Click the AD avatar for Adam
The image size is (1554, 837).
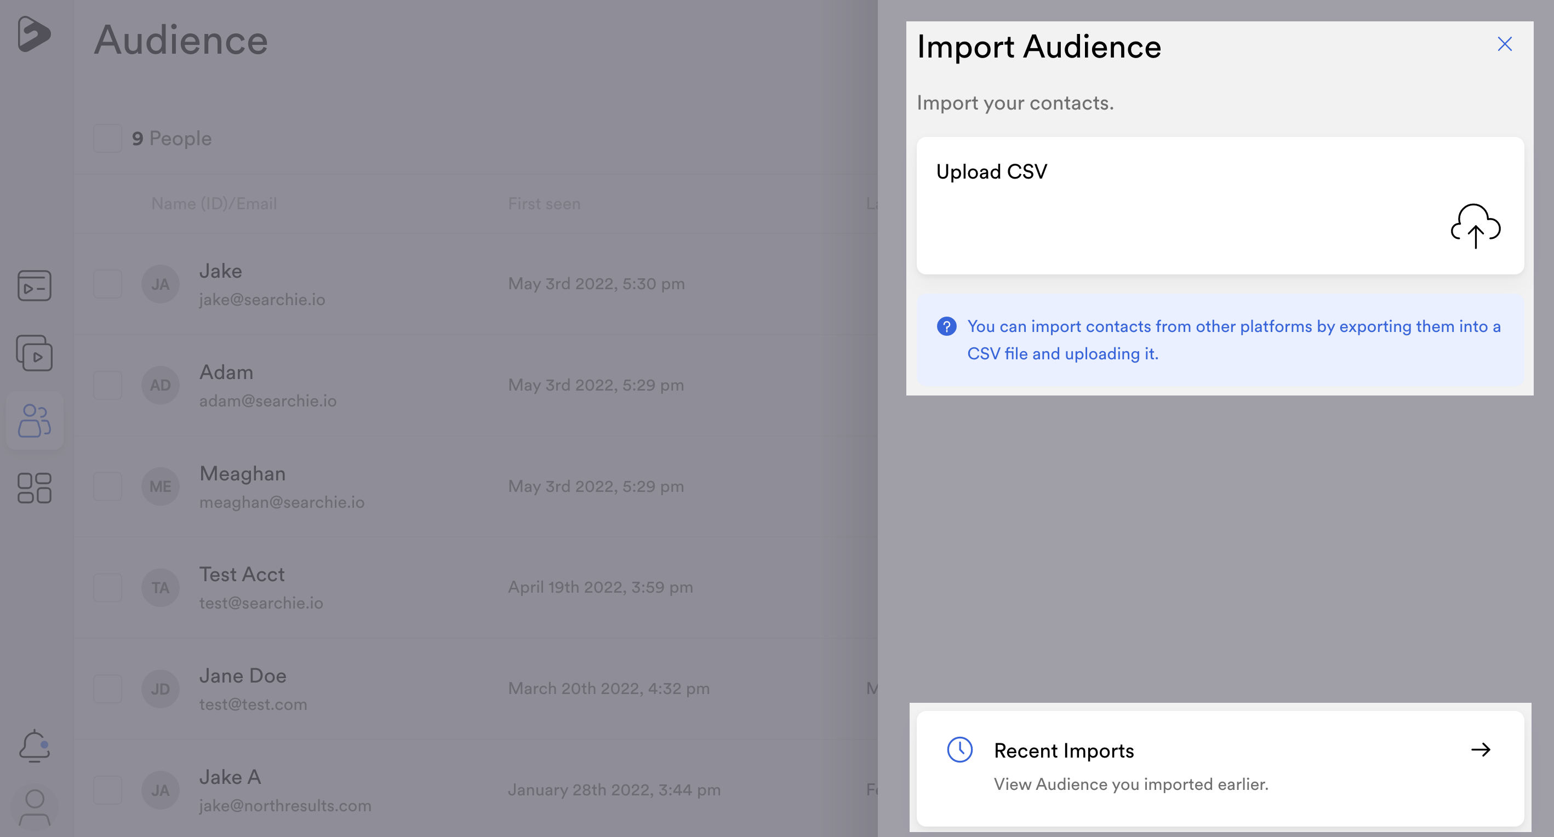[x=161, y=385]
